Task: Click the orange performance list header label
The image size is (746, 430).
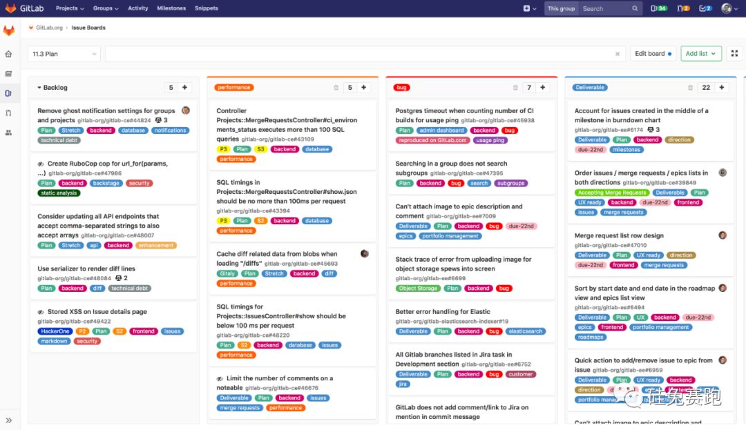Action: click(x=234, y=88)
